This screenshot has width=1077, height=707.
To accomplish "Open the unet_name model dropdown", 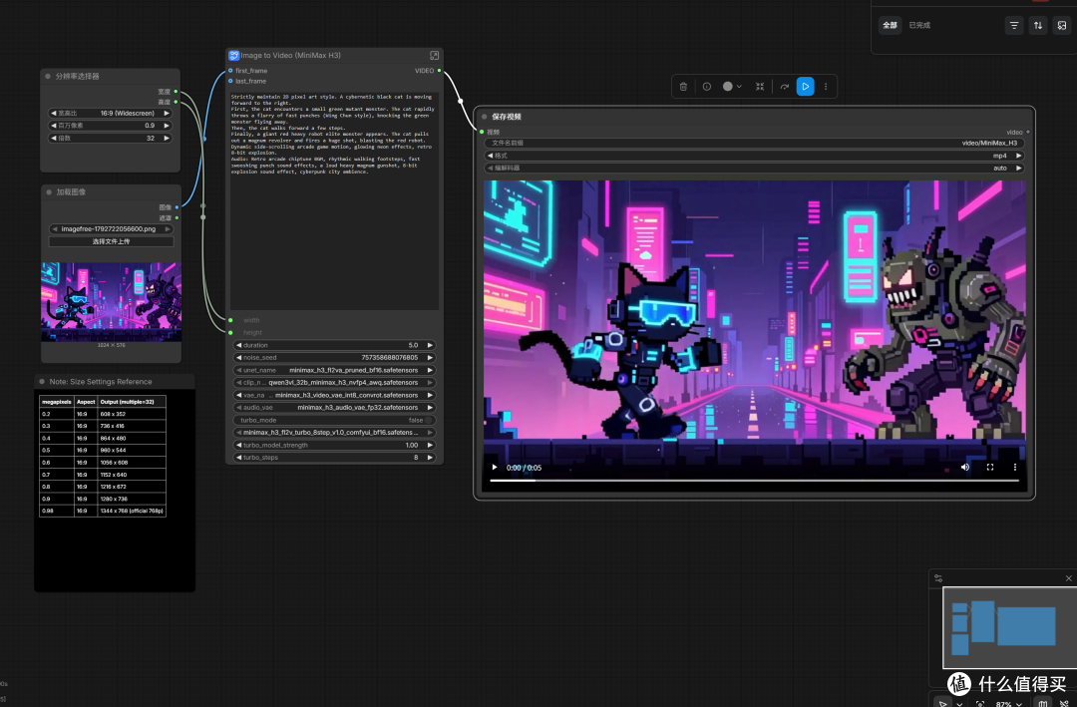I will pos(334,370).
